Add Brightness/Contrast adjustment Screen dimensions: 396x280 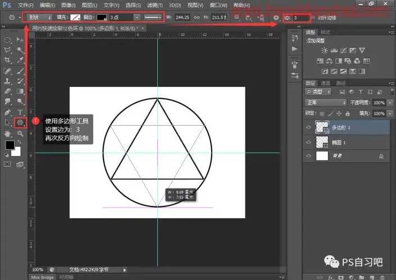(325, 51)
